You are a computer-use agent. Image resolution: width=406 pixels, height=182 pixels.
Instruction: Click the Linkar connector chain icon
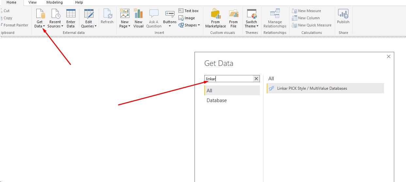coord(271,88)
